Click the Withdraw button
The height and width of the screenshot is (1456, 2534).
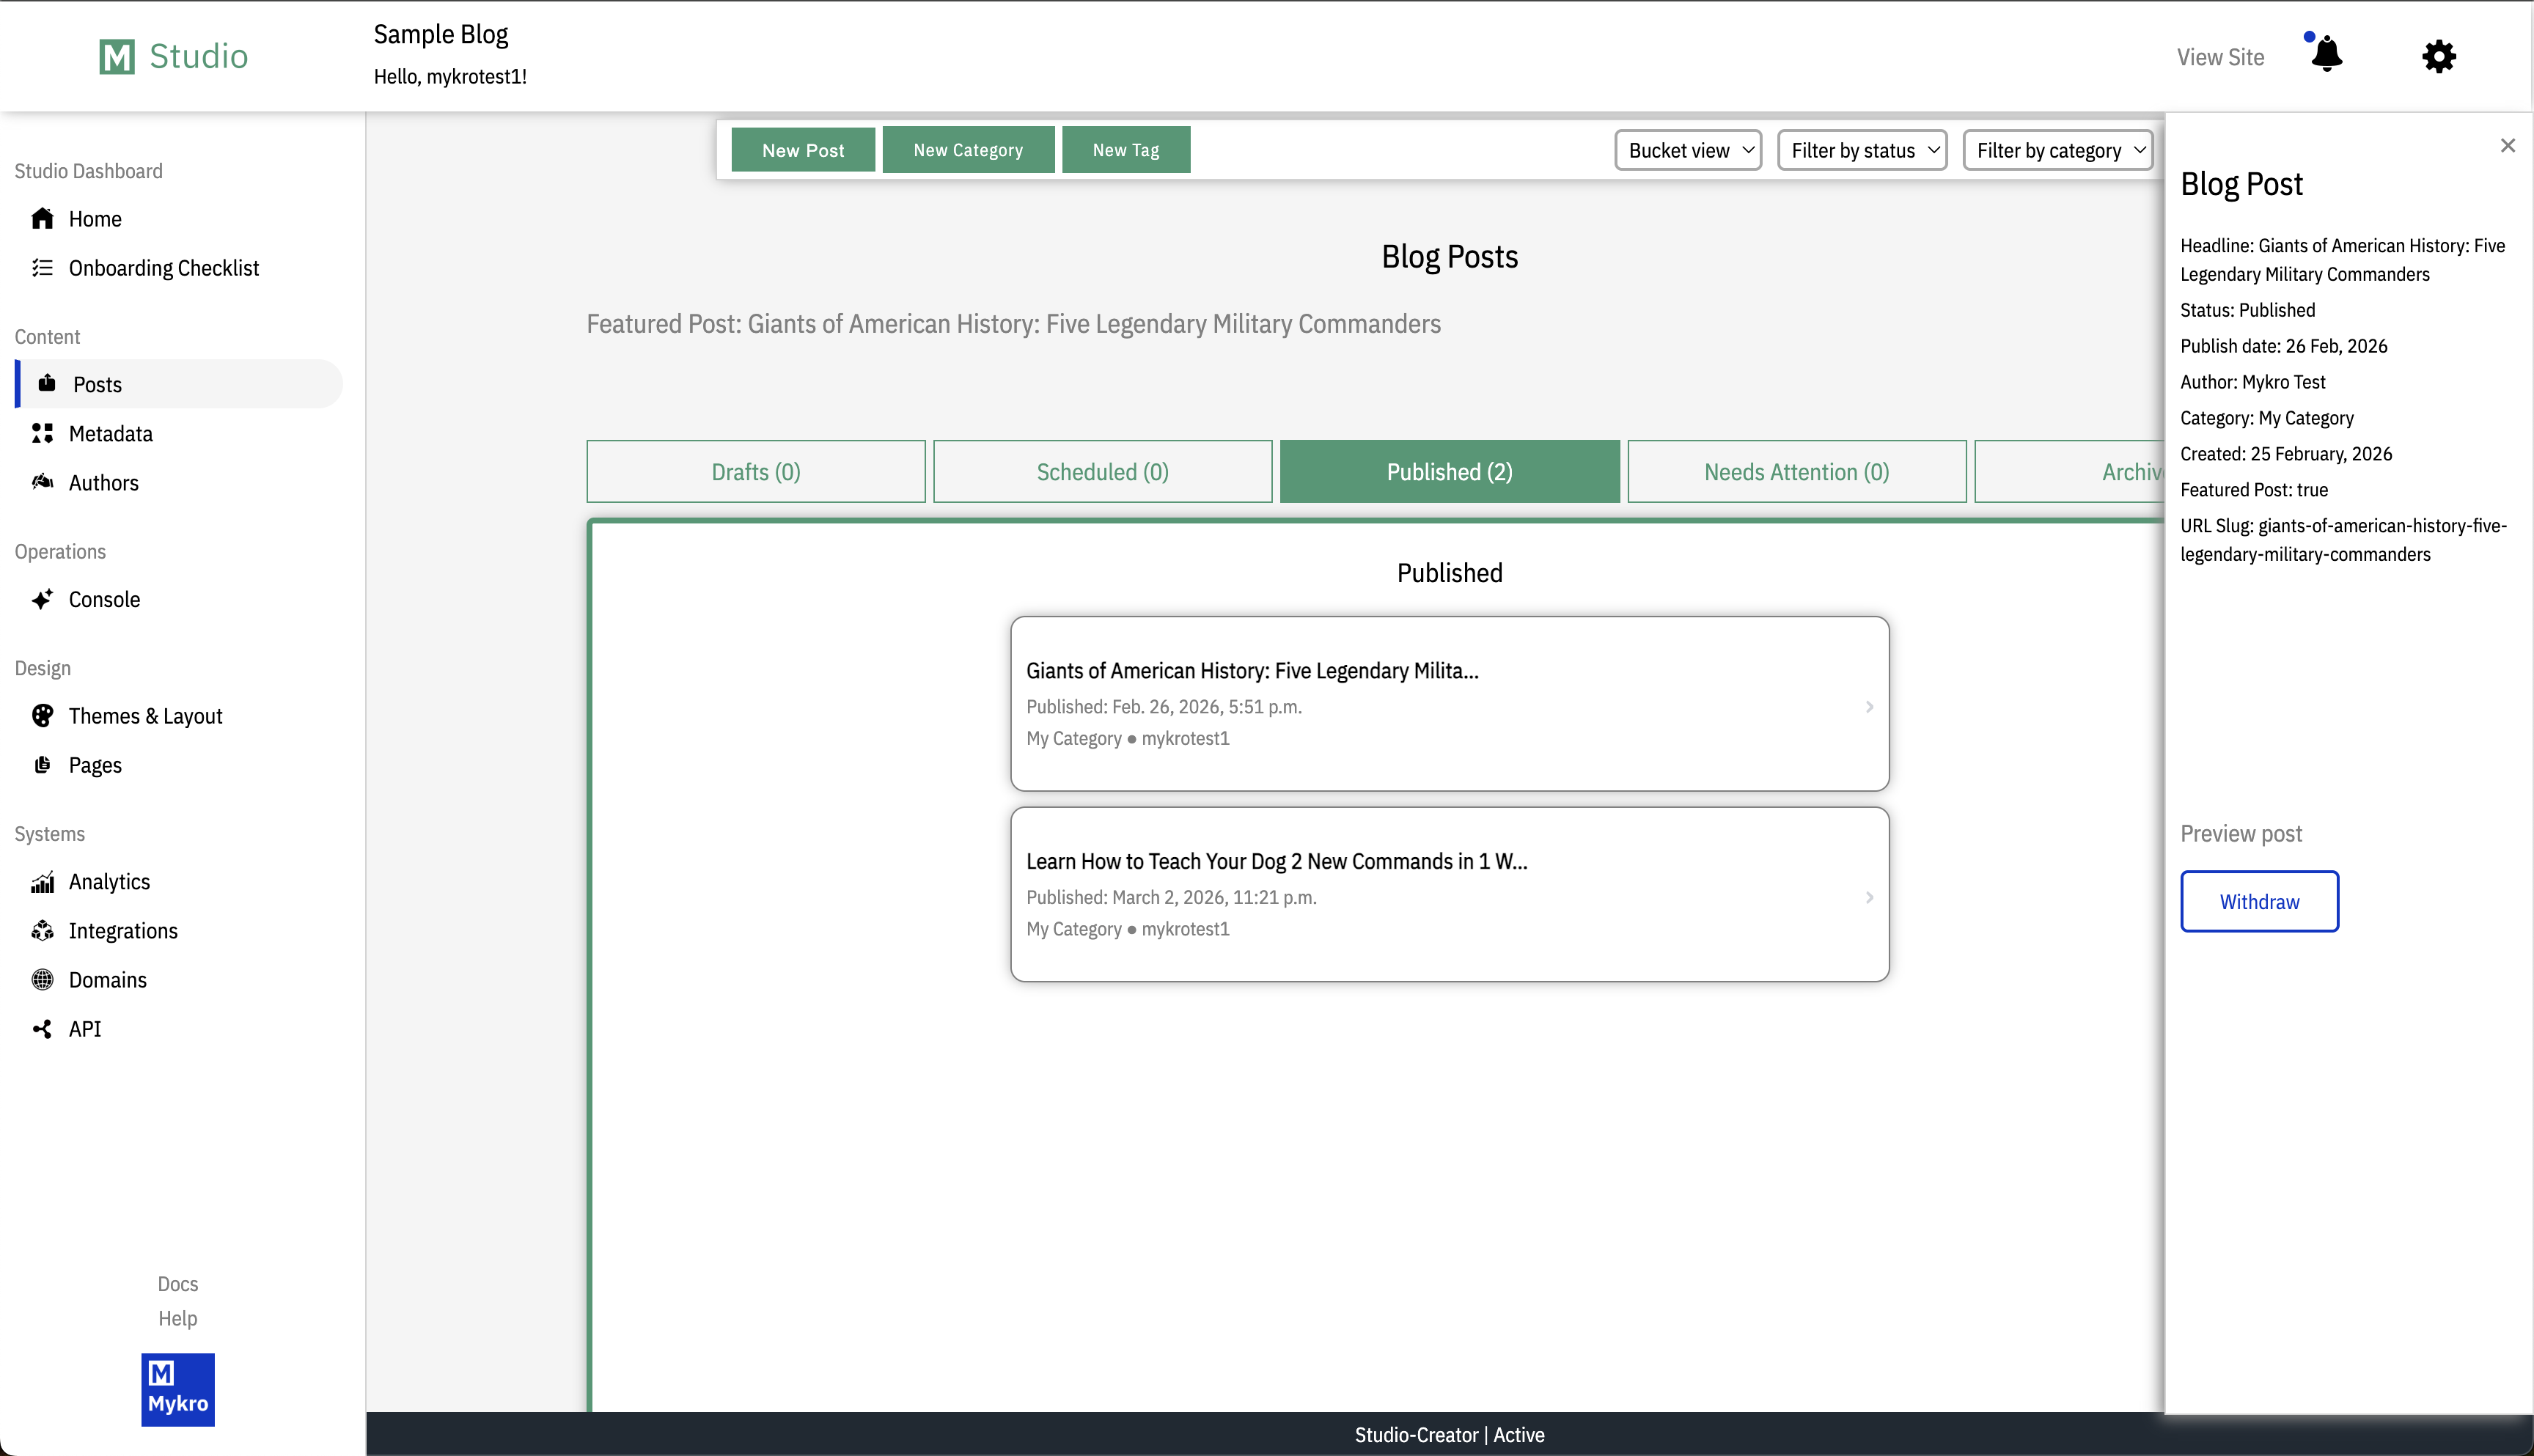tap(2258, 901)
